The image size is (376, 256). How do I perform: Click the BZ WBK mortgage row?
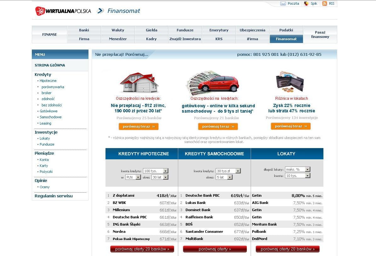coord(141,203)
